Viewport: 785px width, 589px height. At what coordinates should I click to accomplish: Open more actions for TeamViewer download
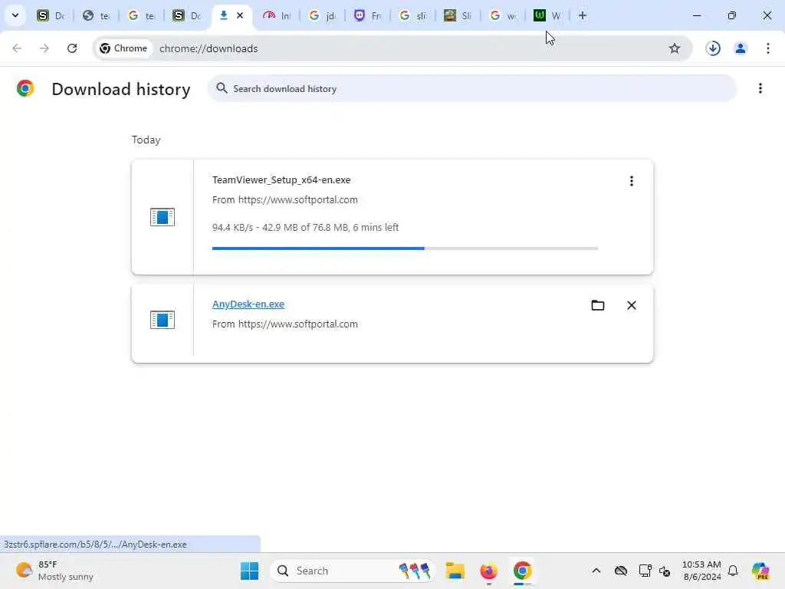click(632, 181)
